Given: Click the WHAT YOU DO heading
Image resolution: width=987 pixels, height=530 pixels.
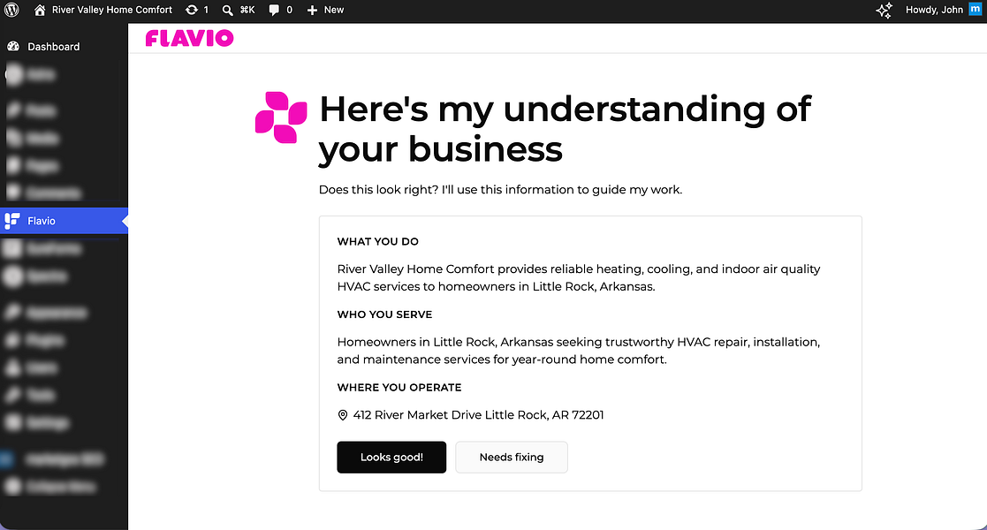Looking at the screenshot, I should (x=377, y=242).
